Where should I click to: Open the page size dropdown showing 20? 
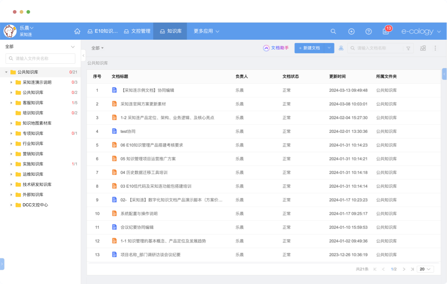tap(425, 269)
